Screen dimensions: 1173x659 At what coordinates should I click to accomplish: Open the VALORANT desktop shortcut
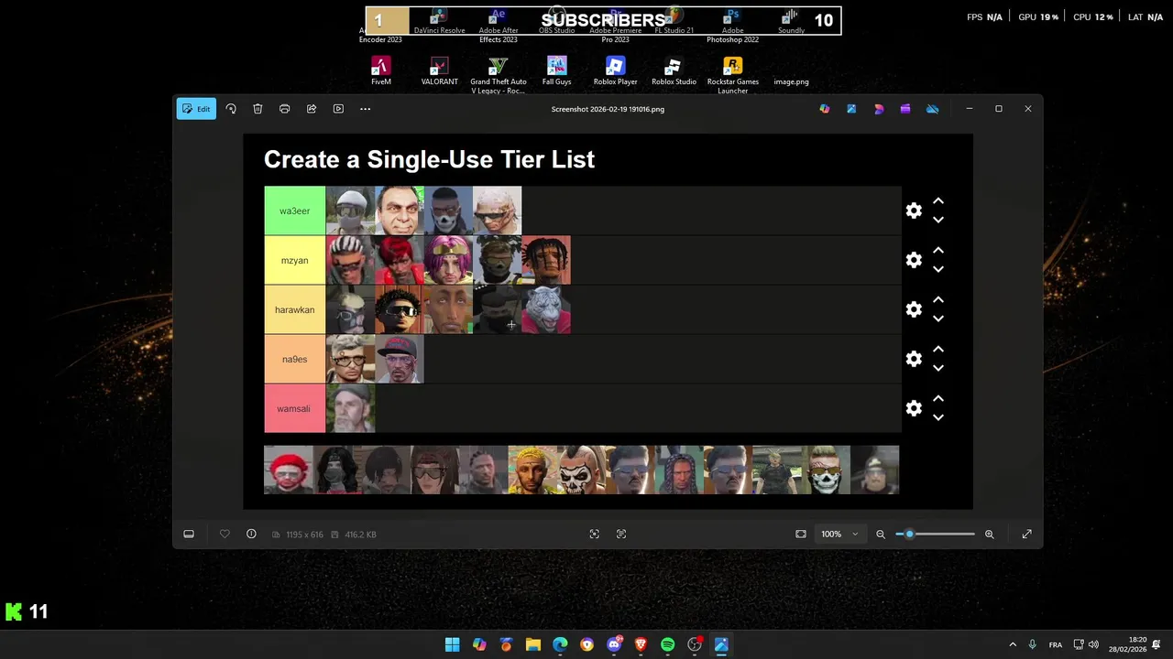point(440,71)
